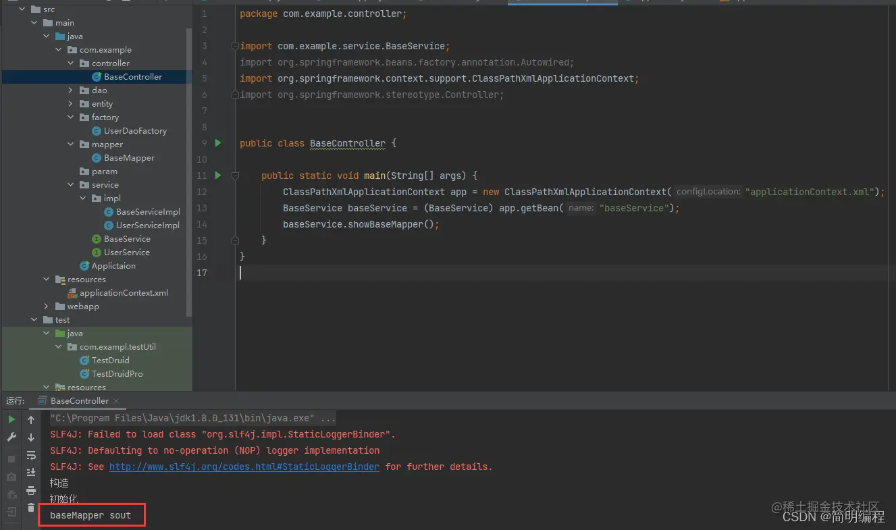Open run configuration wrench icon
The width and height of the screenshot is (896, 530).
11,438
